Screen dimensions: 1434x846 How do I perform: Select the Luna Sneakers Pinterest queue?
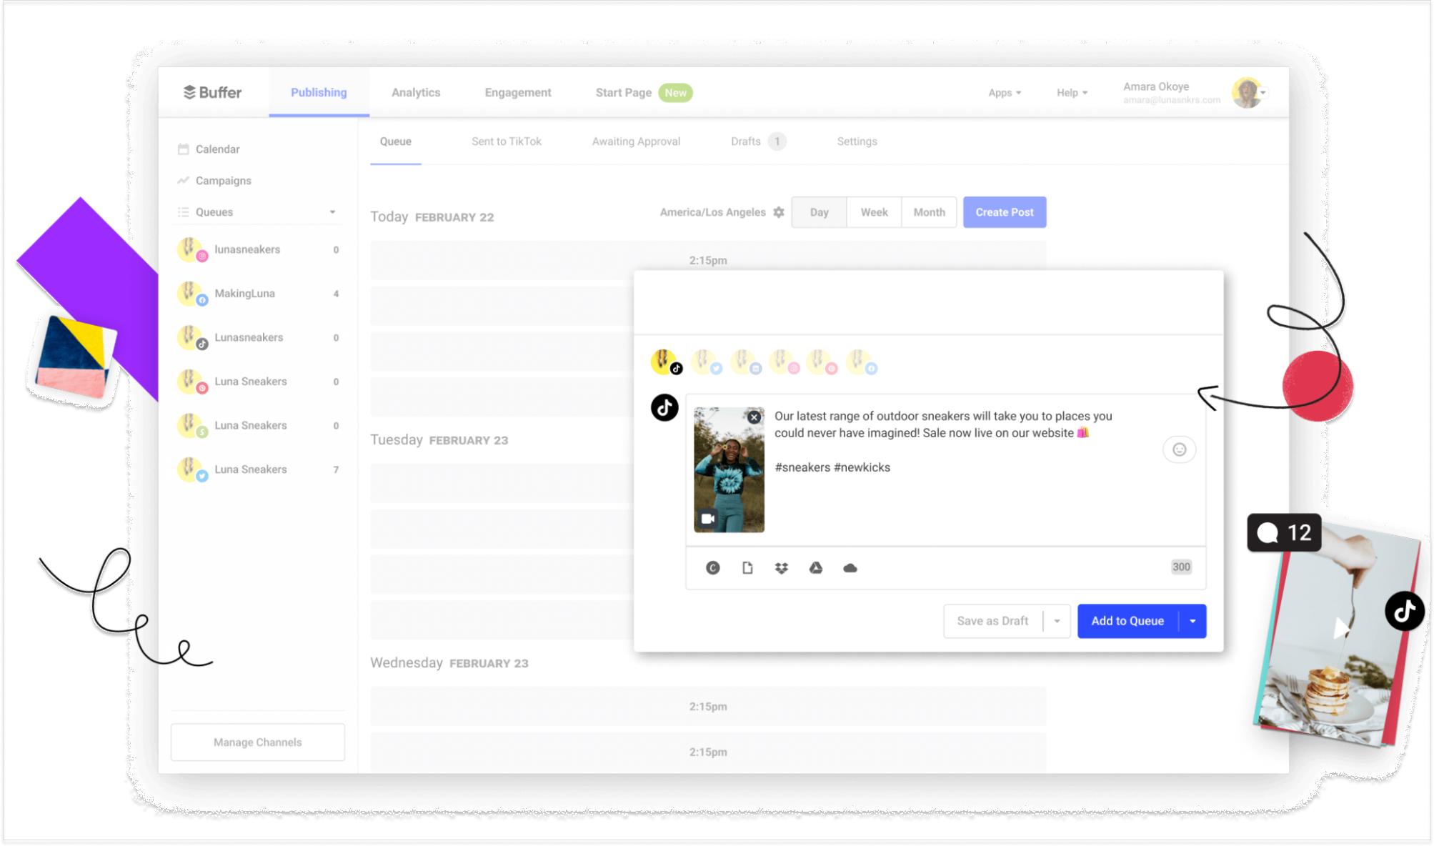pos(258,382)
